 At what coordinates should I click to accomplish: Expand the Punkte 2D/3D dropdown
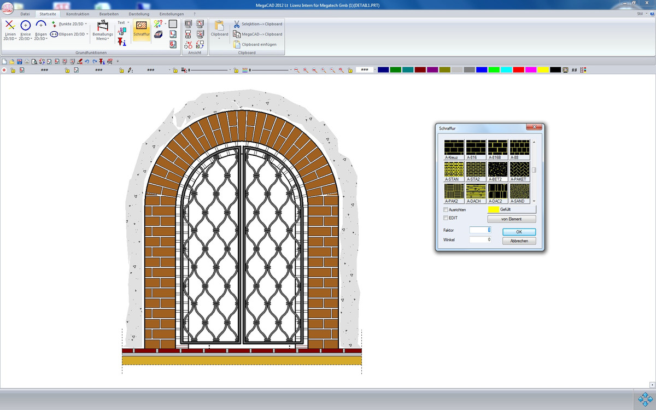[x=86, y=24]
